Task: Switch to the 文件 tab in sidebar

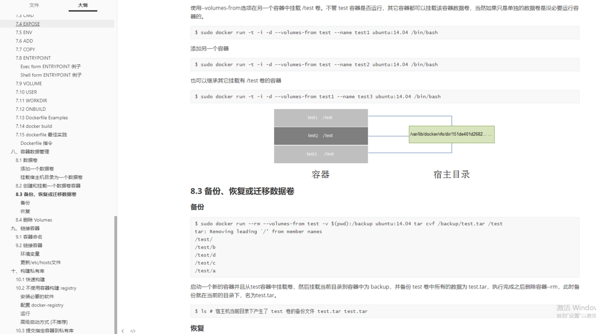Action: point(34,5)
